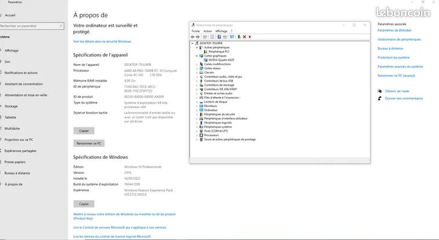Open the Fichier menu in Device Manager
The height and width of the screenshot is (240, 439).
[x=196, y=31]
